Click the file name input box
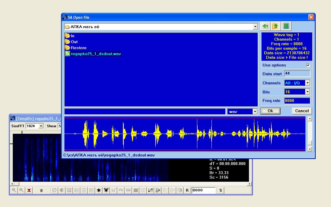331x207 pixels. pos(145,112)
